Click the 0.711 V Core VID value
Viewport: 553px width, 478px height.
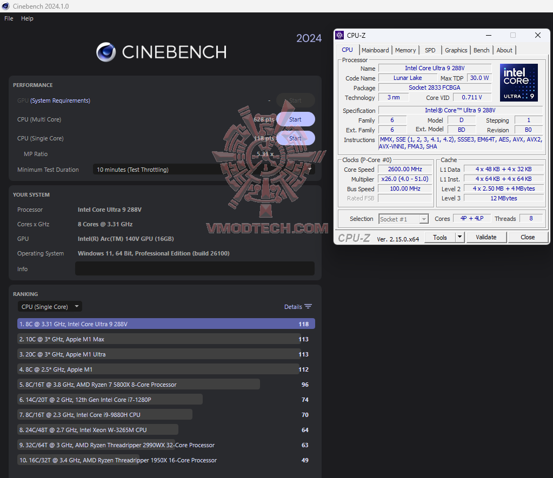472,97
